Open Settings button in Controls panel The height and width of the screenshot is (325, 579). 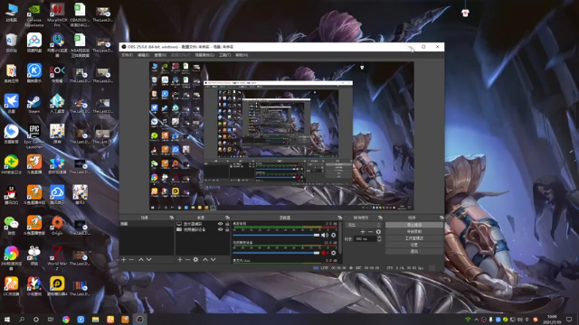pos(414,245)
